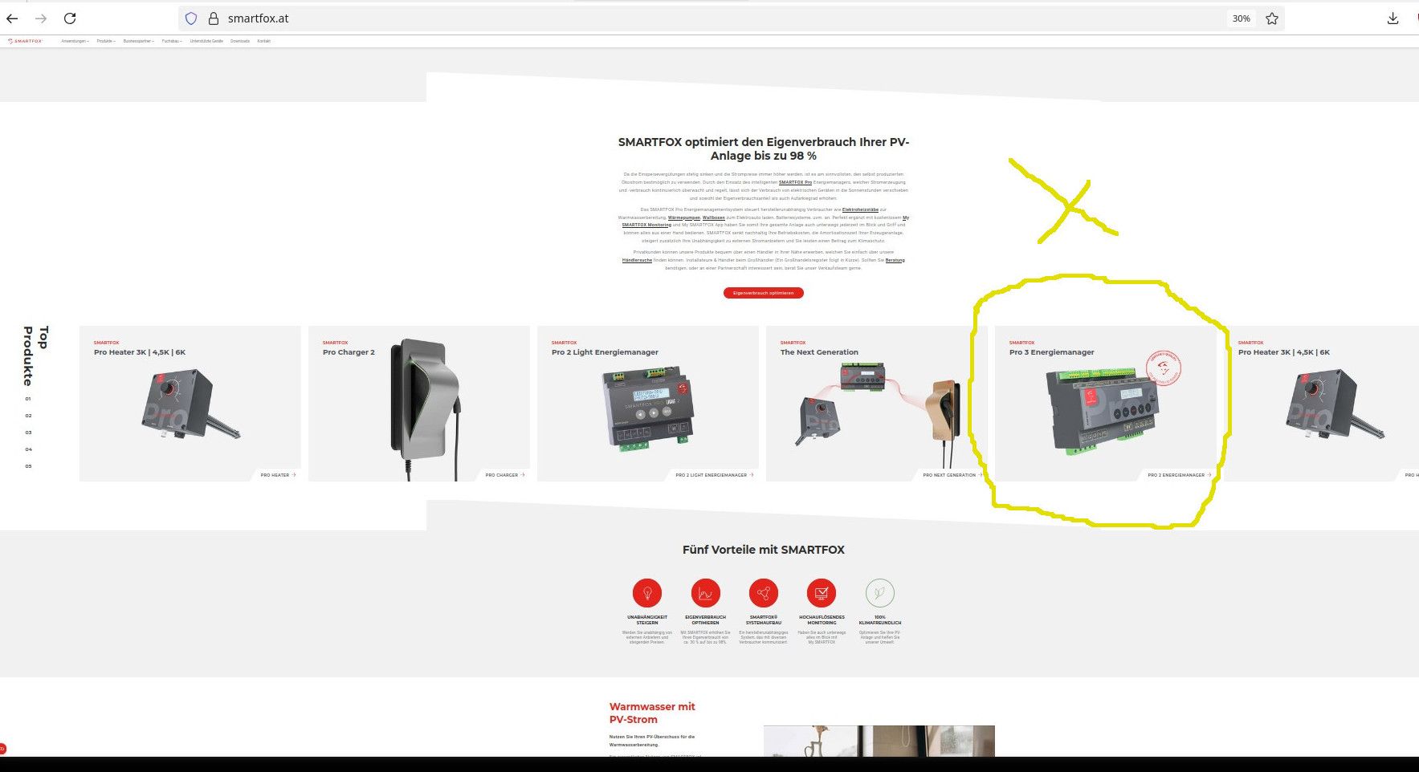Viewport: 1419px width, 772px height.
Task: Jump to Top Produkte slide 03
Action: point(28,433)
